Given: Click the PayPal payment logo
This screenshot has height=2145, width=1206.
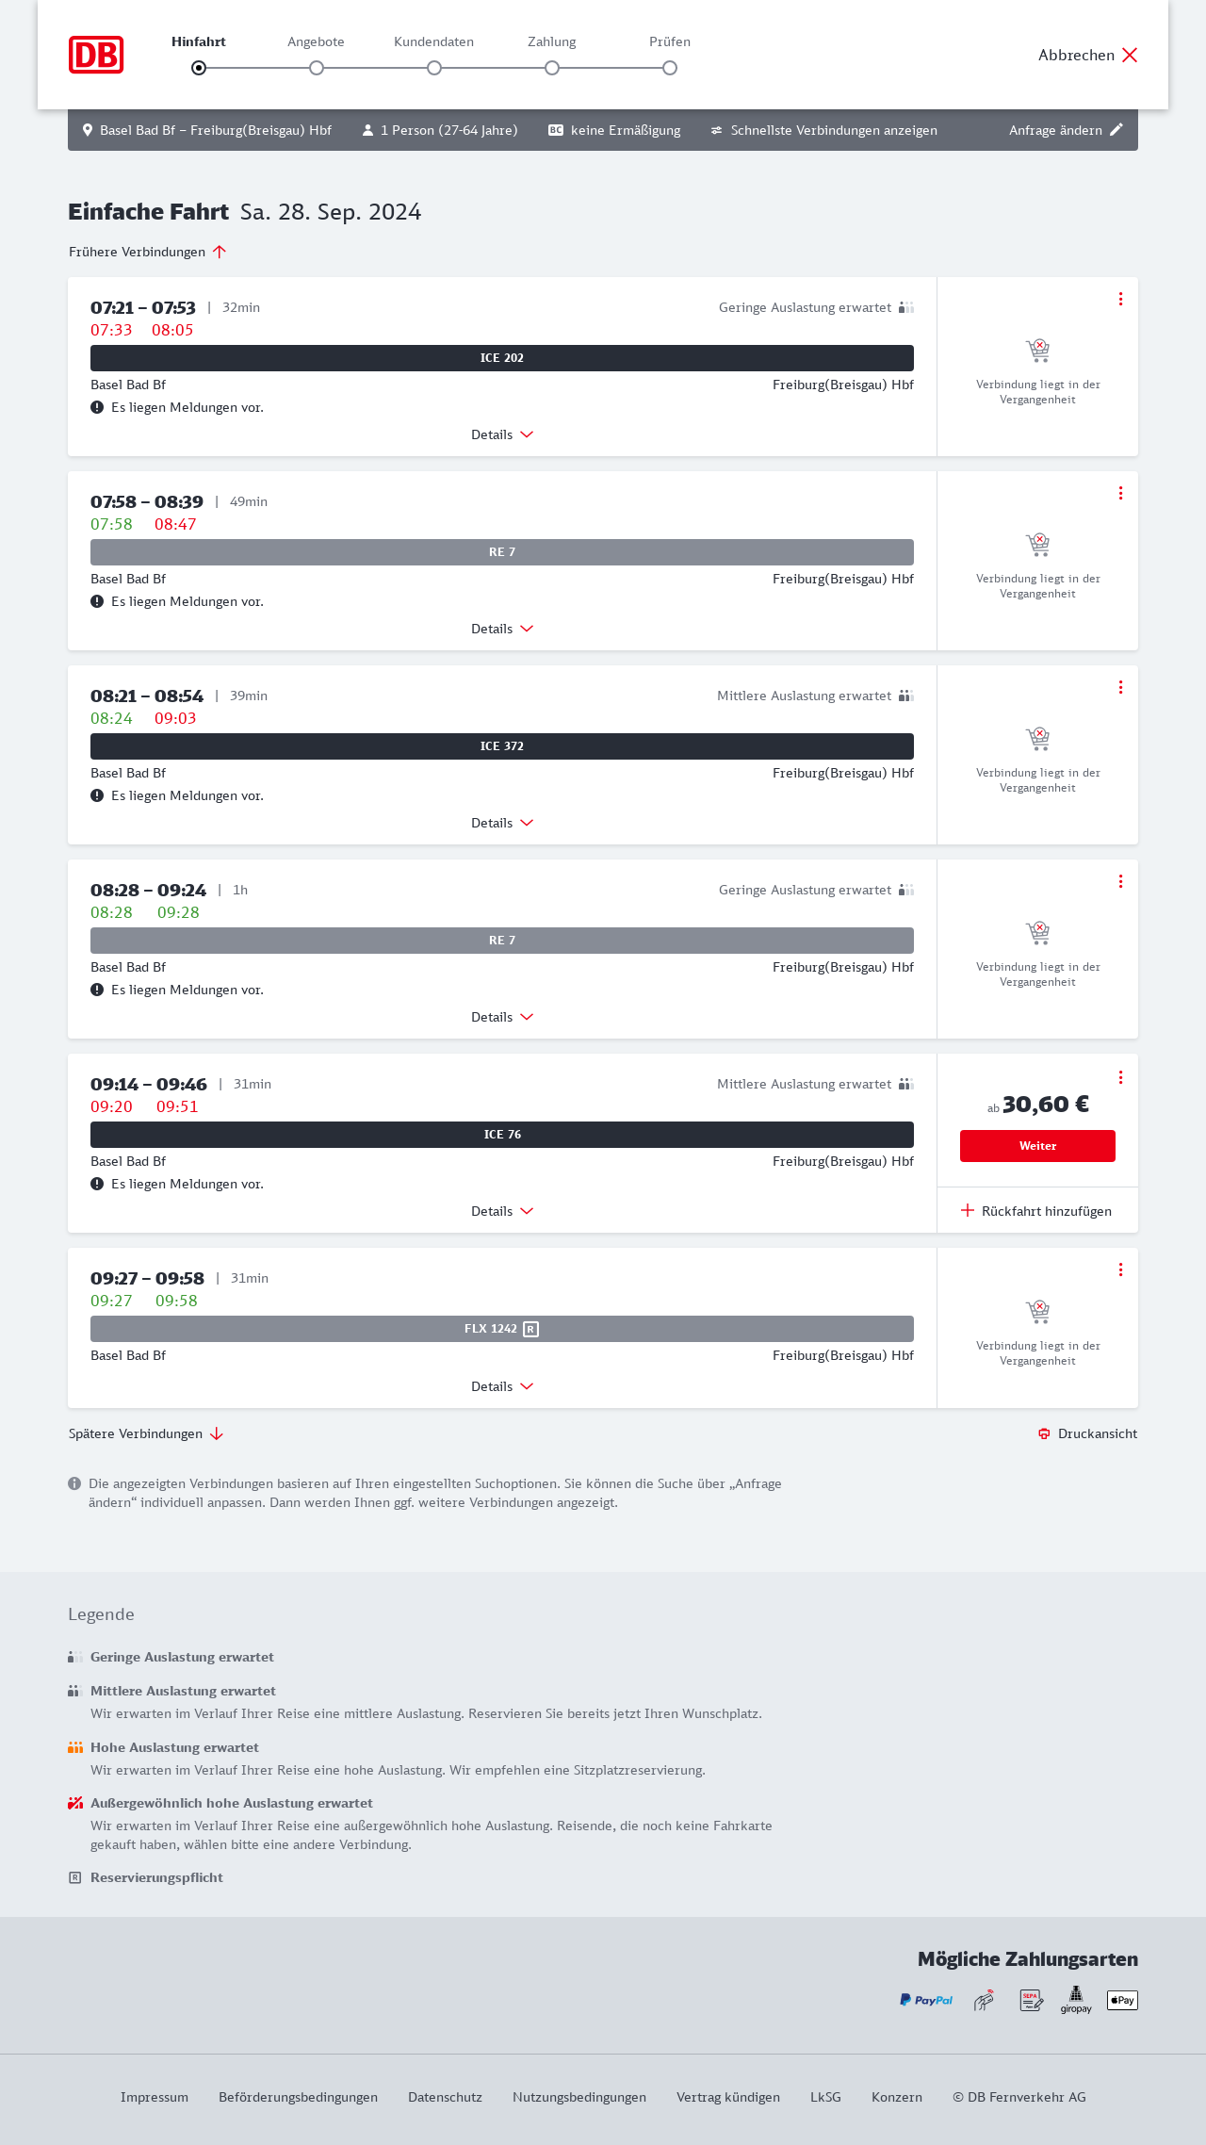Looking at the screenshot, I should (x=926, y=2000).
